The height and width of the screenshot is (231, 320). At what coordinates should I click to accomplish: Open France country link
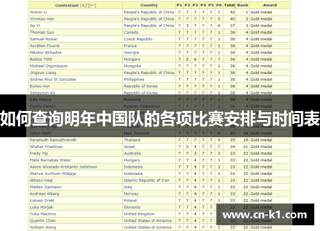(x=130, y=46)
